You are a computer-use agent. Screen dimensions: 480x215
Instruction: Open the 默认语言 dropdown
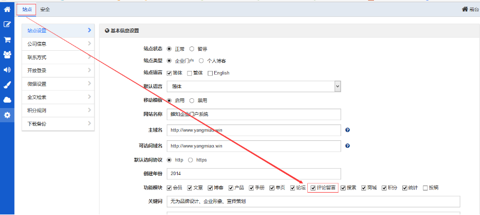(x=254, y=86)
